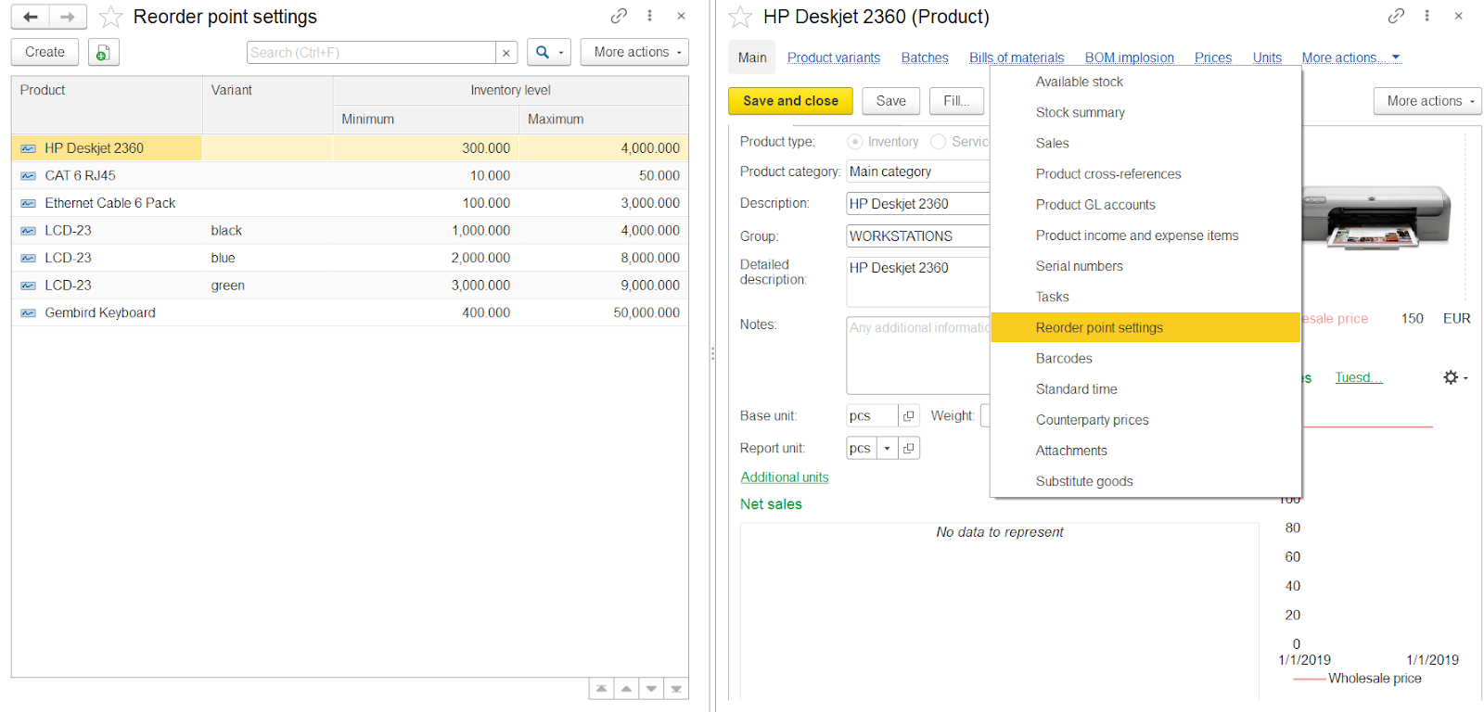Copy link icon in Reorder point settings
The image size is (1484, 712).
pyautogui.click(x=619, y=16)
